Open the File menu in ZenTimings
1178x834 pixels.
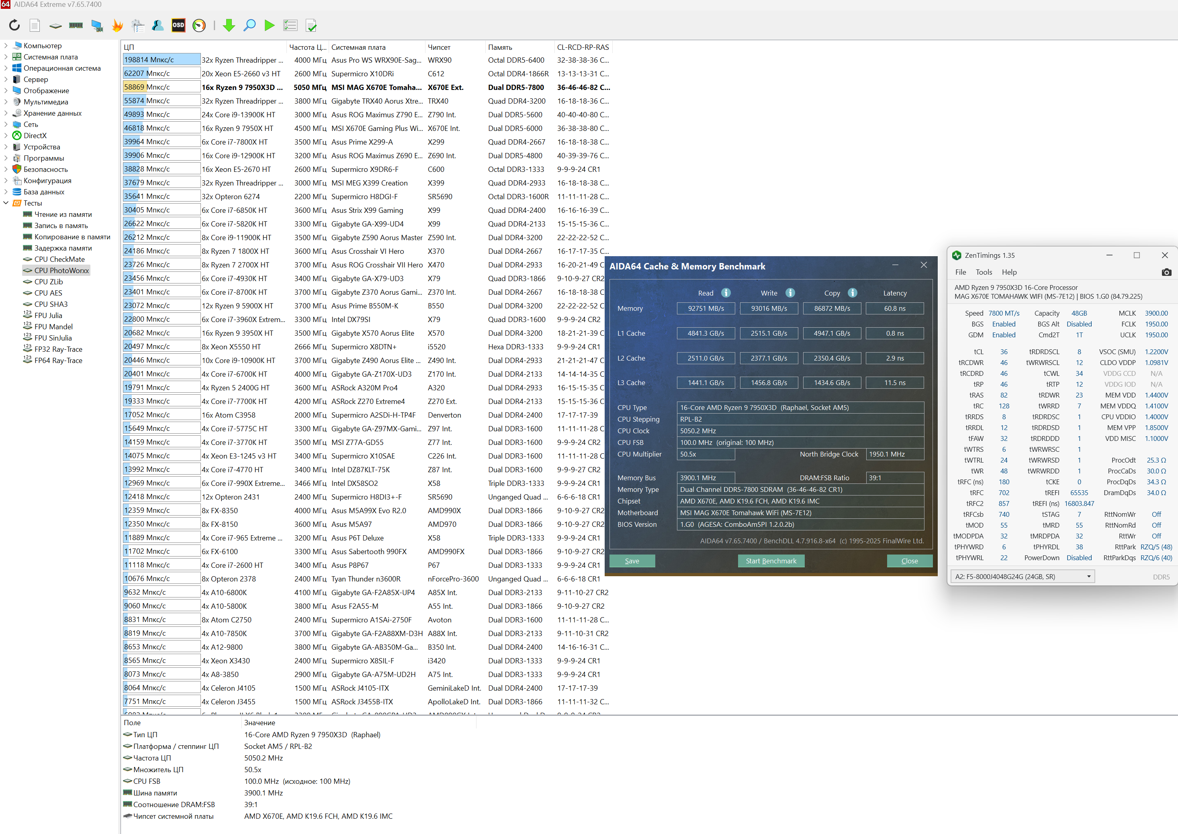(x=960, y=272)
